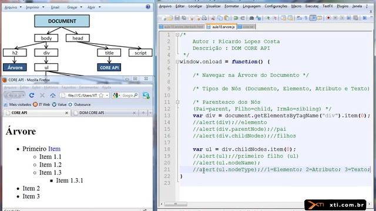Viewport: 376px width, 211px height.
Task: Open the Macro menu in Notepad++
Action: 296,6
